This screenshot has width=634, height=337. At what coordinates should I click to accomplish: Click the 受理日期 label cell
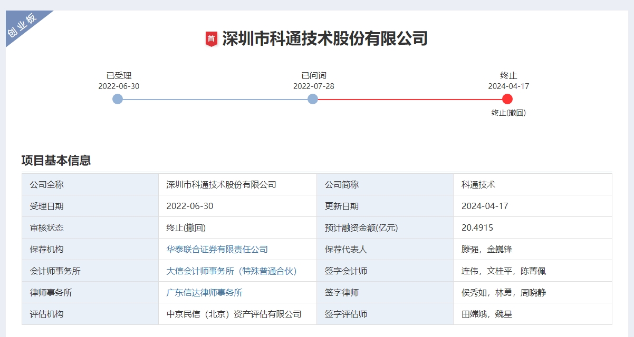click(x=90, y=206)
